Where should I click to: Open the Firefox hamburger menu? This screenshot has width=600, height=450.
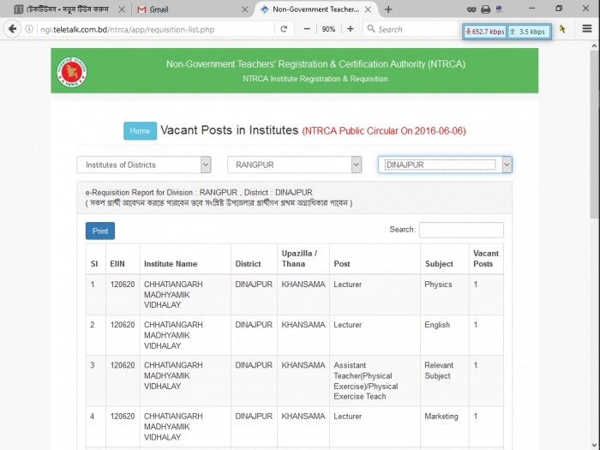(x=587, y=28)
